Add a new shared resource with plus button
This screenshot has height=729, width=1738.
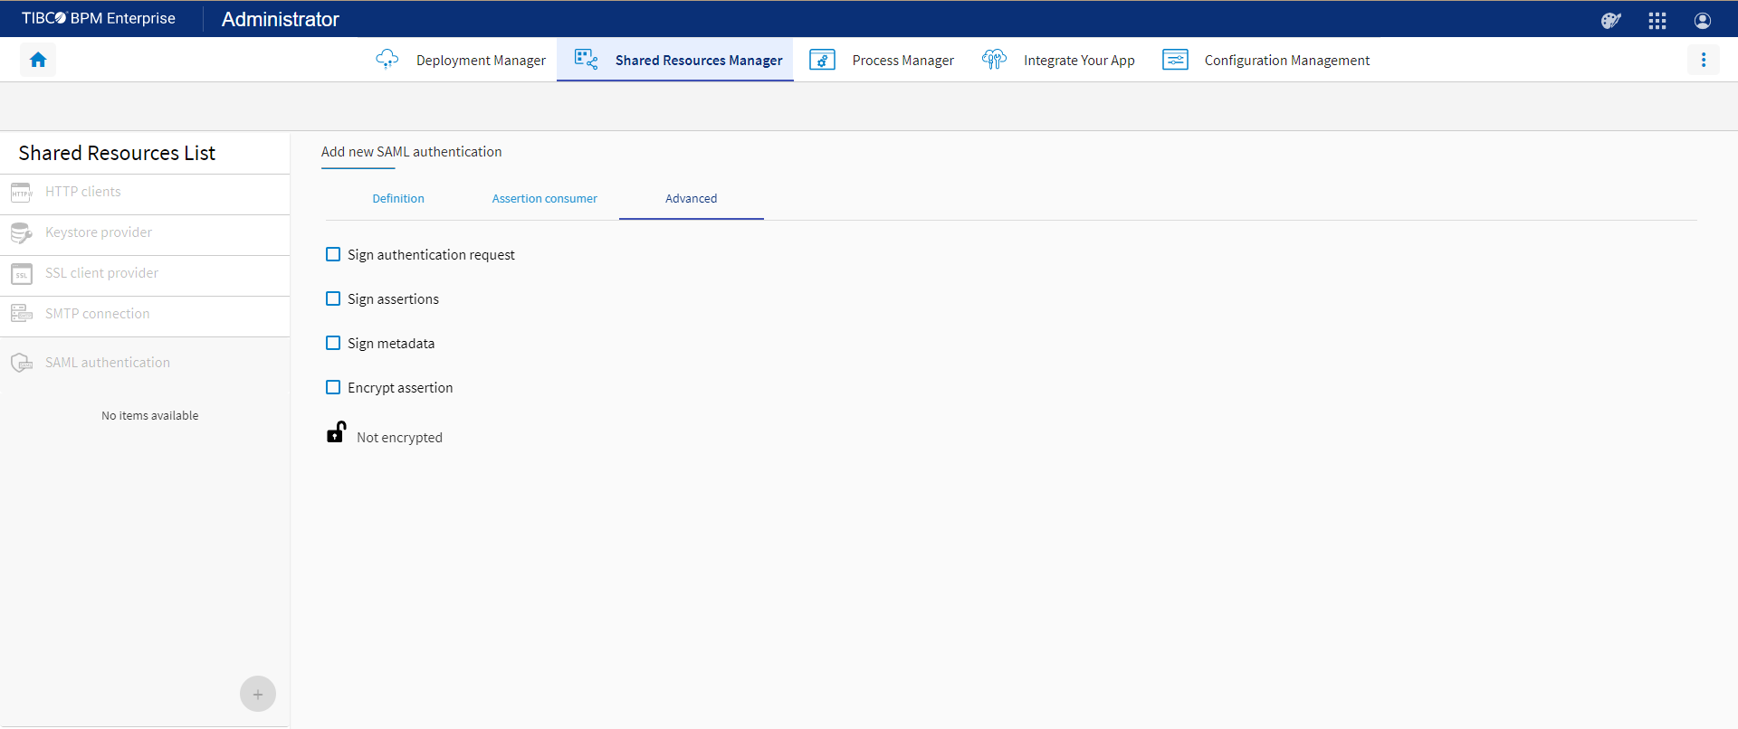point(258,694)
